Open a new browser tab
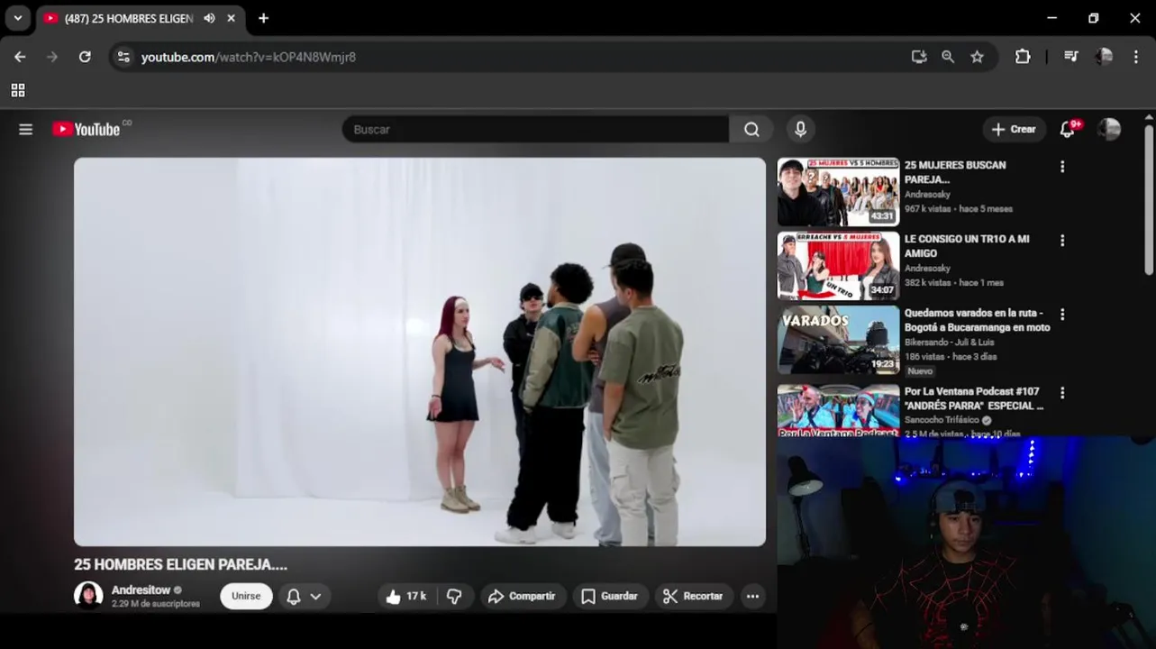 (x=263, y=18)
